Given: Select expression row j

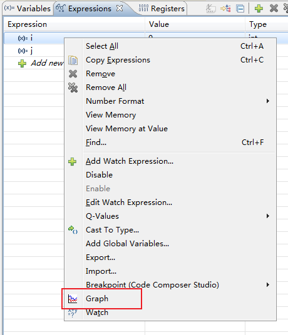Looking at the screenshot, I should 34,51.
